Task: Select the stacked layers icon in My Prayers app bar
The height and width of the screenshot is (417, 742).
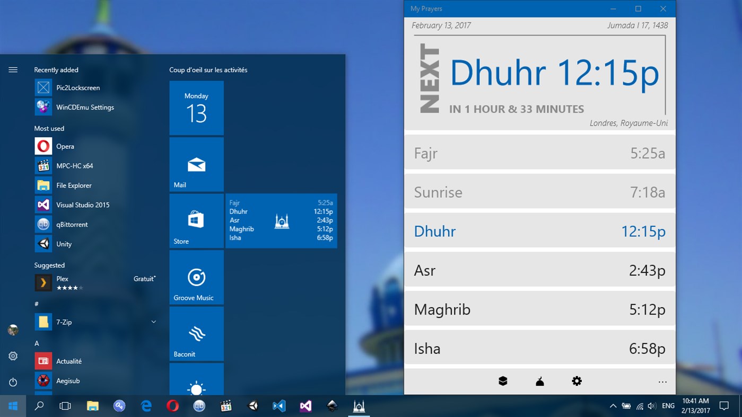Action: click(x=502, y=380)
